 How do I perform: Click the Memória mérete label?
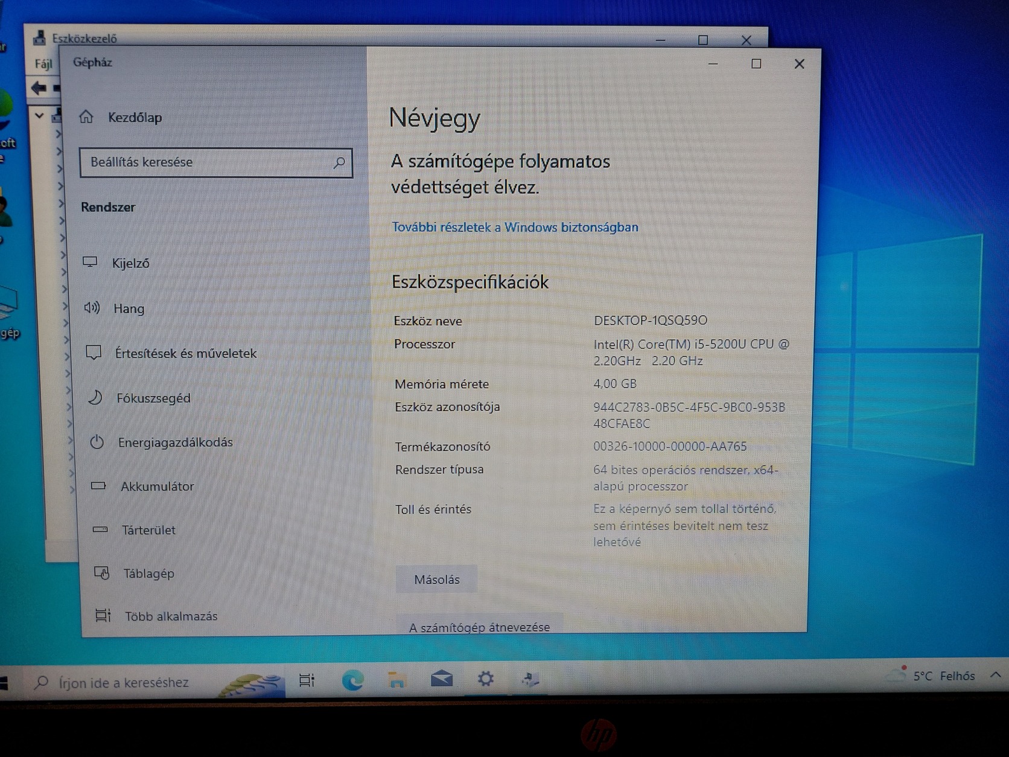(x=442, y=384)
